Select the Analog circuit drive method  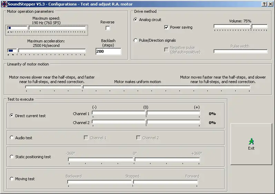click(135, 20)
